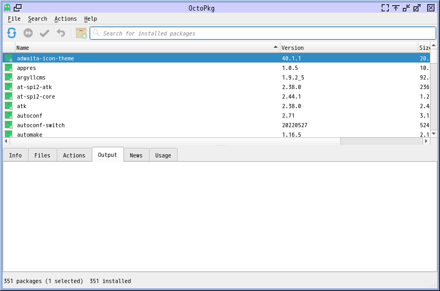Select the adwaita-icon-theme package row

[216, 58]
